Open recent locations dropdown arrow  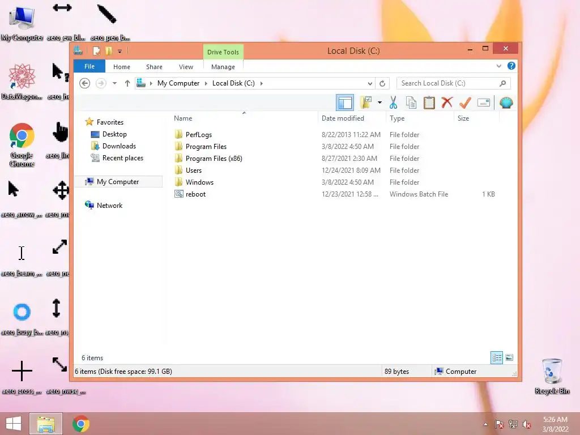click(x=114, y=83)
